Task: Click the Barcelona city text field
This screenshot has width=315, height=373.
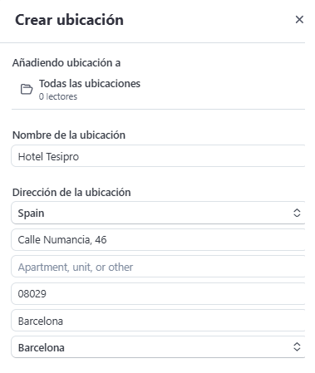Action: click(x=158, y=321)
